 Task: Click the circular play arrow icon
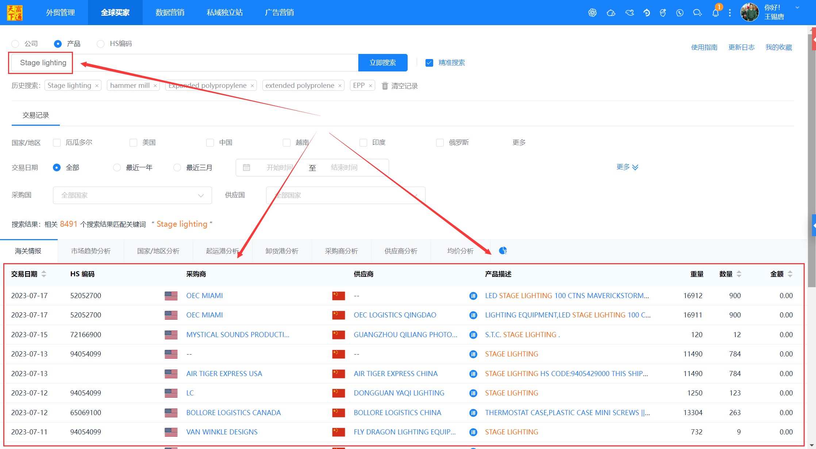(x=647, y=13)
